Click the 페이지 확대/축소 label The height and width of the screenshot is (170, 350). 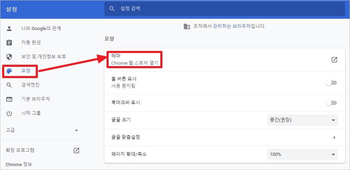[129, 154]
